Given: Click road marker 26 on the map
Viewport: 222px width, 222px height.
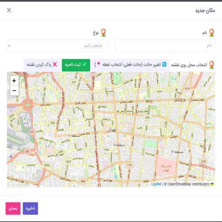Looking at the screenshot, I should [27, 151].
